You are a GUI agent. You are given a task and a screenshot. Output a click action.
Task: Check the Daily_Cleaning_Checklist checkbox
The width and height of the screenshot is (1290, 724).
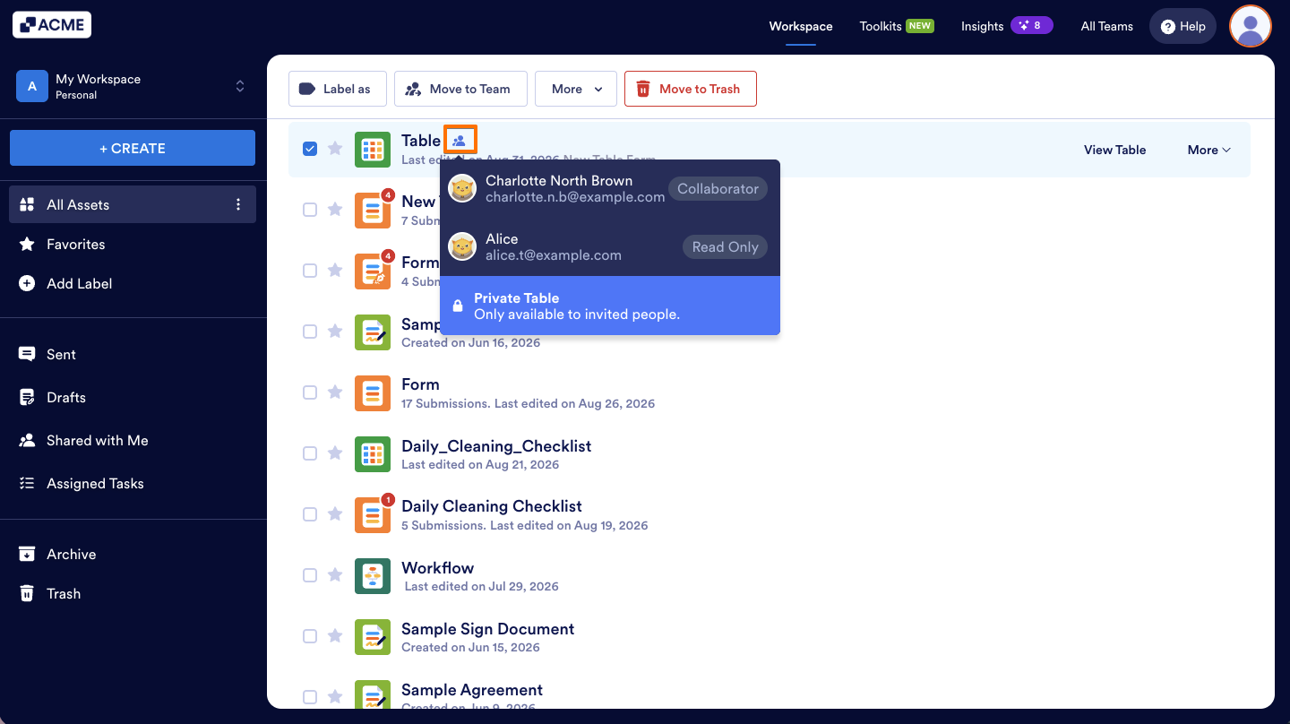310,453
